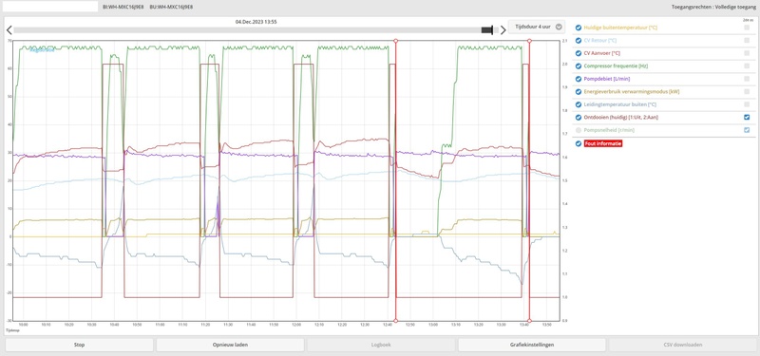Click the Opnieuw laden button
760x356 pixels.
click(x=230, y=345)
